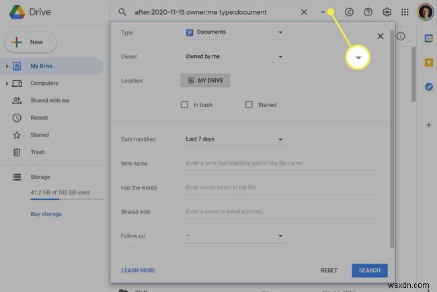Open Google Tasks side panel icon
This screenshot has height=292, width=437.
point(429,87)
